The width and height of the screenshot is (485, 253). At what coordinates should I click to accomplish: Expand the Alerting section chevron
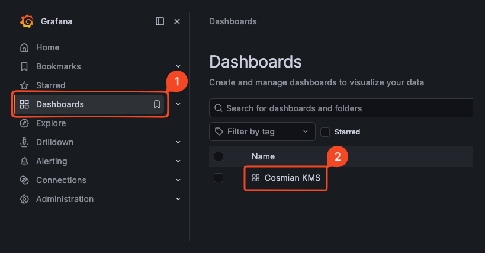click(x=178, y=161)
